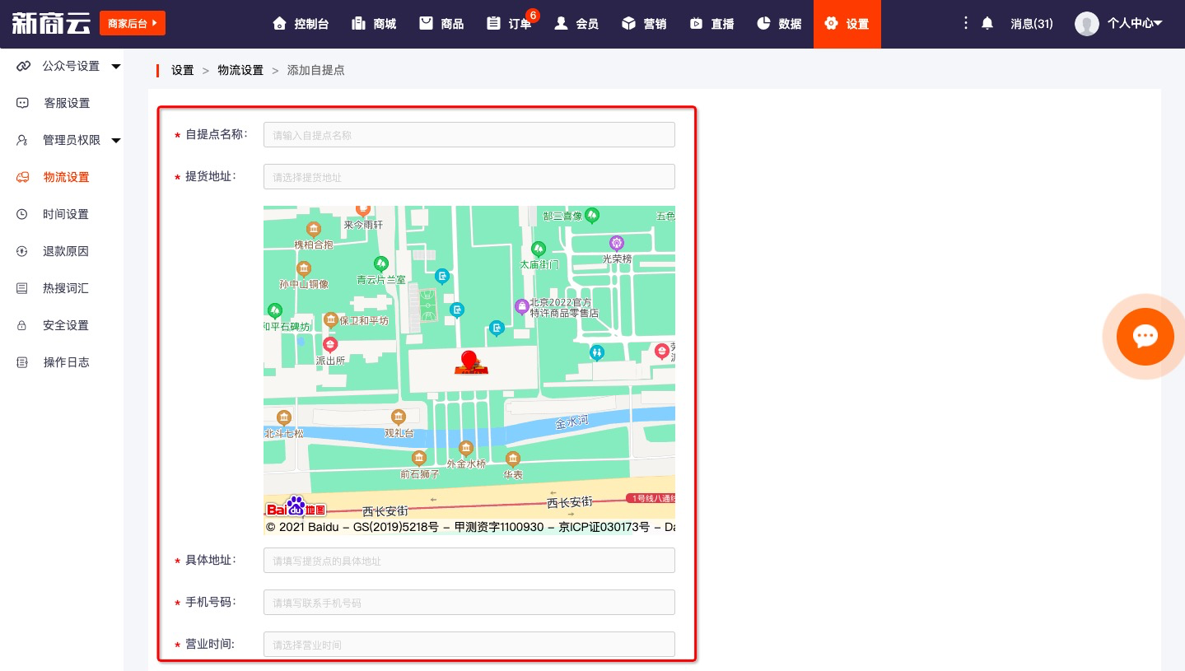The width and height of the screenshot is (1185, 671).
Task: Click the 观礼台 map marker
Action: pyautogui.click(x=399, y=417)
